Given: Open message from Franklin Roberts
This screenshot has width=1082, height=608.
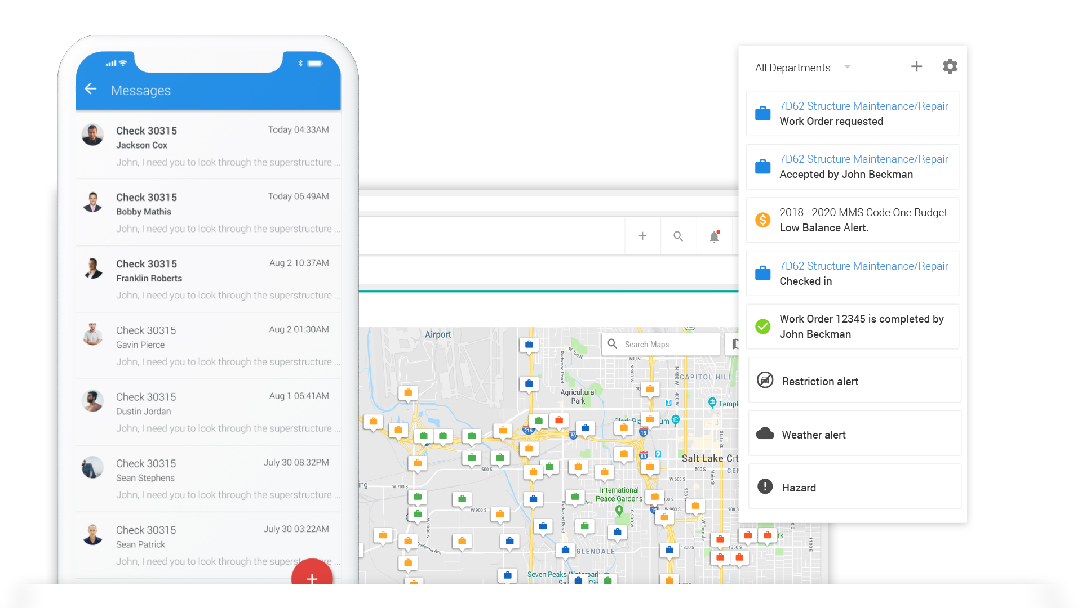Looking at the screenshot, I should pyautogui.click(x=208, y=279).
